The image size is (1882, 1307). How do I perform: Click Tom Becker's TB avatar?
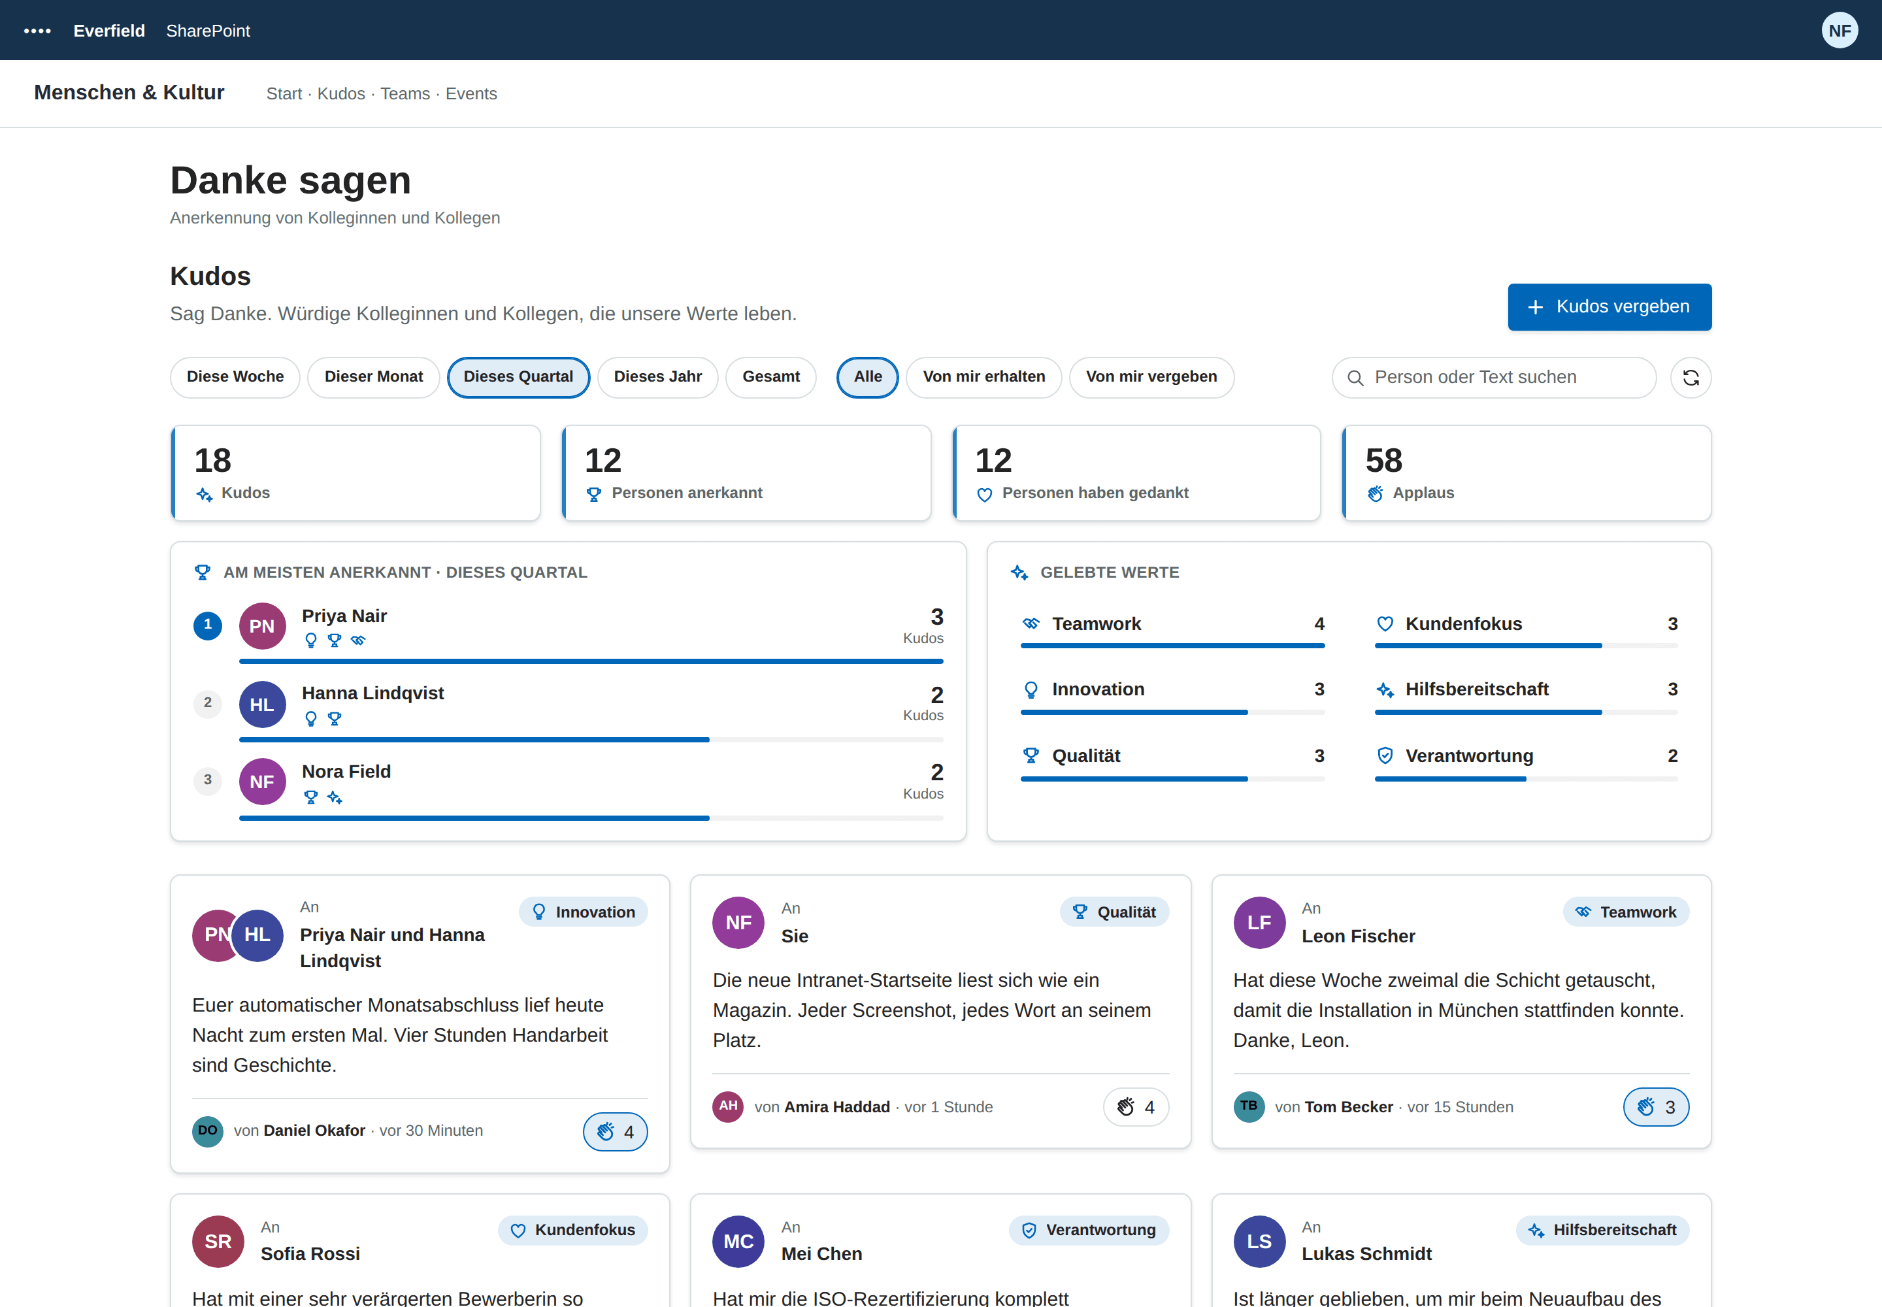coord(1249,1107)
